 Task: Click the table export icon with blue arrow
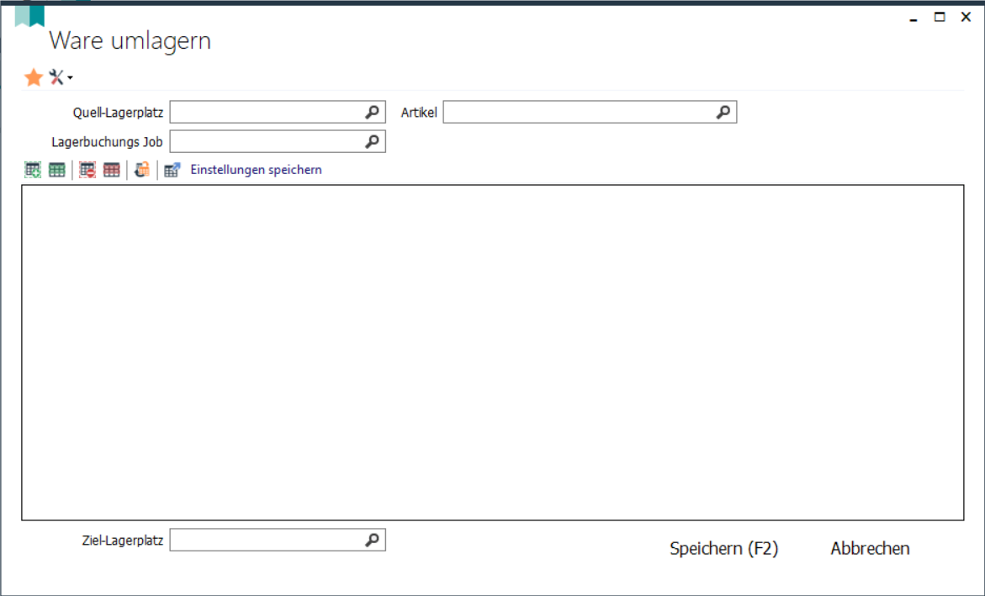(172, 170)
